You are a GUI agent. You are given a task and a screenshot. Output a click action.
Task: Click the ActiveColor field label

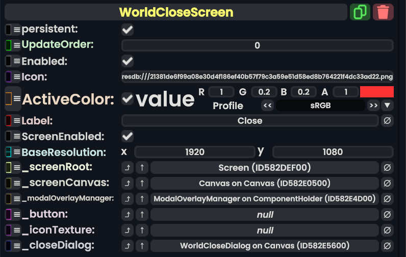[68, 99]
